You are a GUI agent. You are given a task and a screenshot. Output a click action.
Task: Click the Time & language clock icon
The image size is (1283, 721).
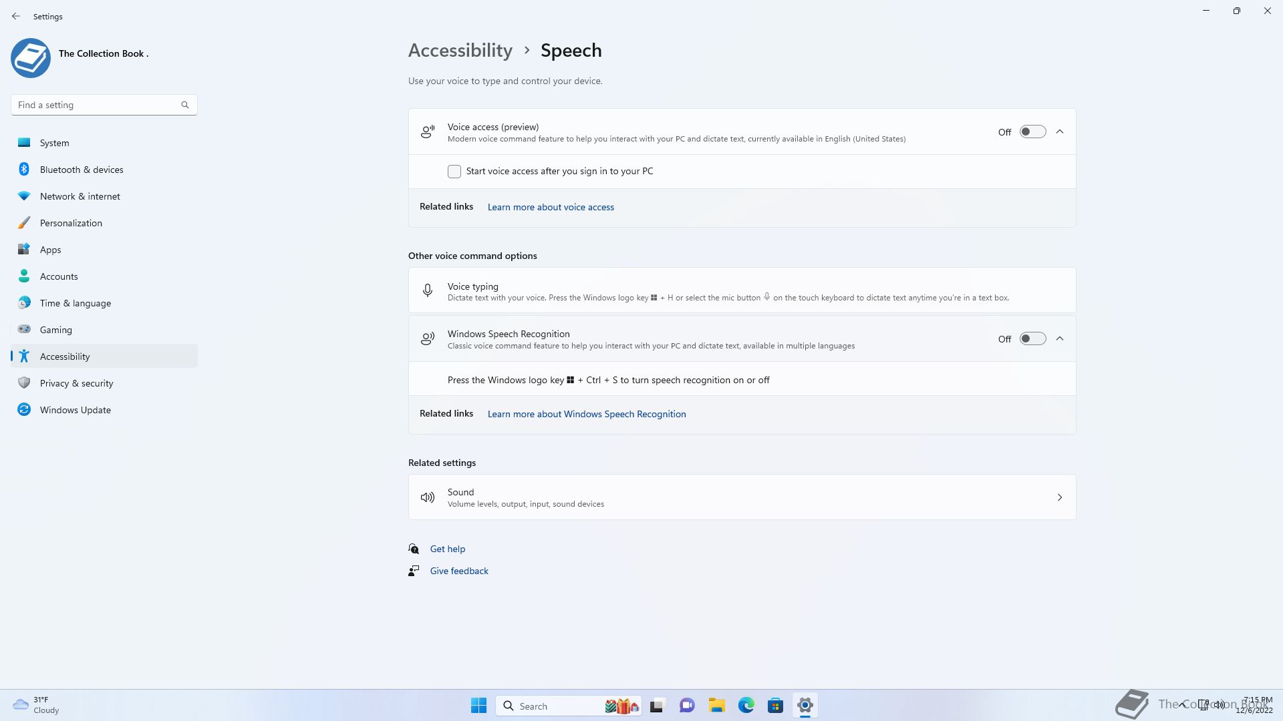pos(24,302)
